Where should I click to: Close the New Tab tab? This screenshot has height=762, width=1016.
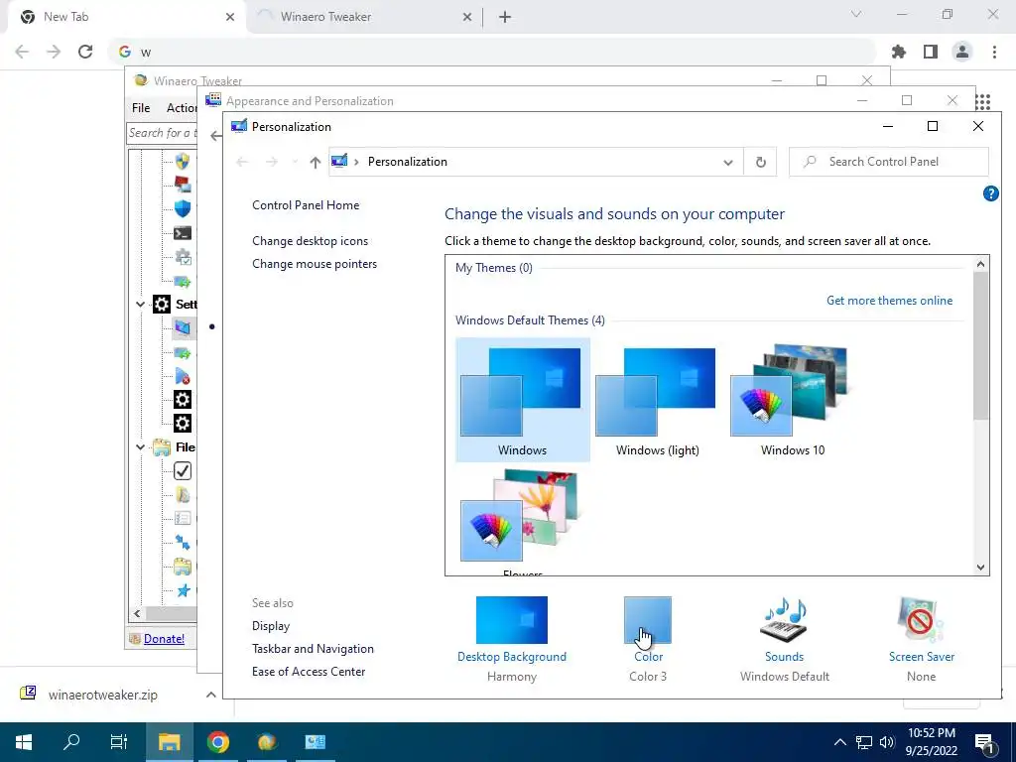(230, 18)
